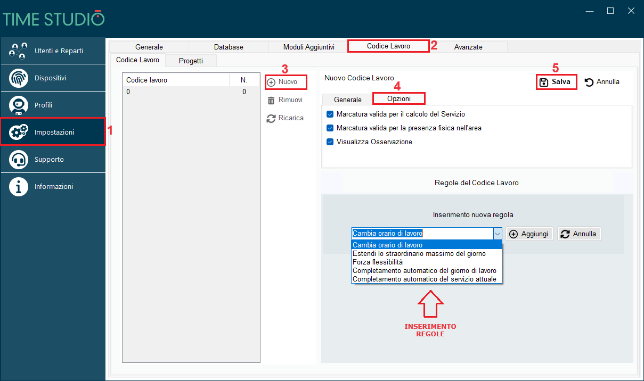Click the Impostazioni gears icon

[19, 132]
